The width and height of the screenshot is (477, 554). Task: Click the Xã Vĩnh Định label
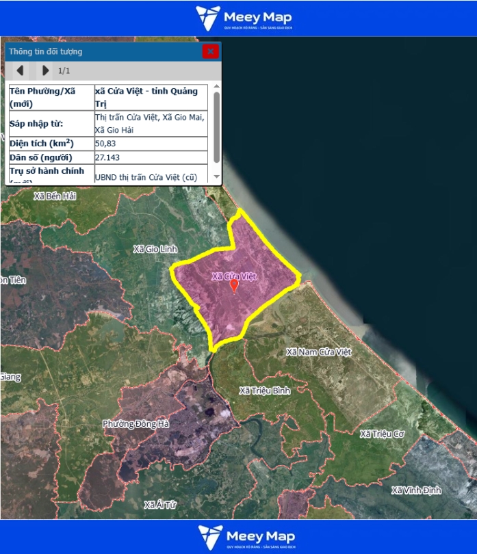(416, 490)
